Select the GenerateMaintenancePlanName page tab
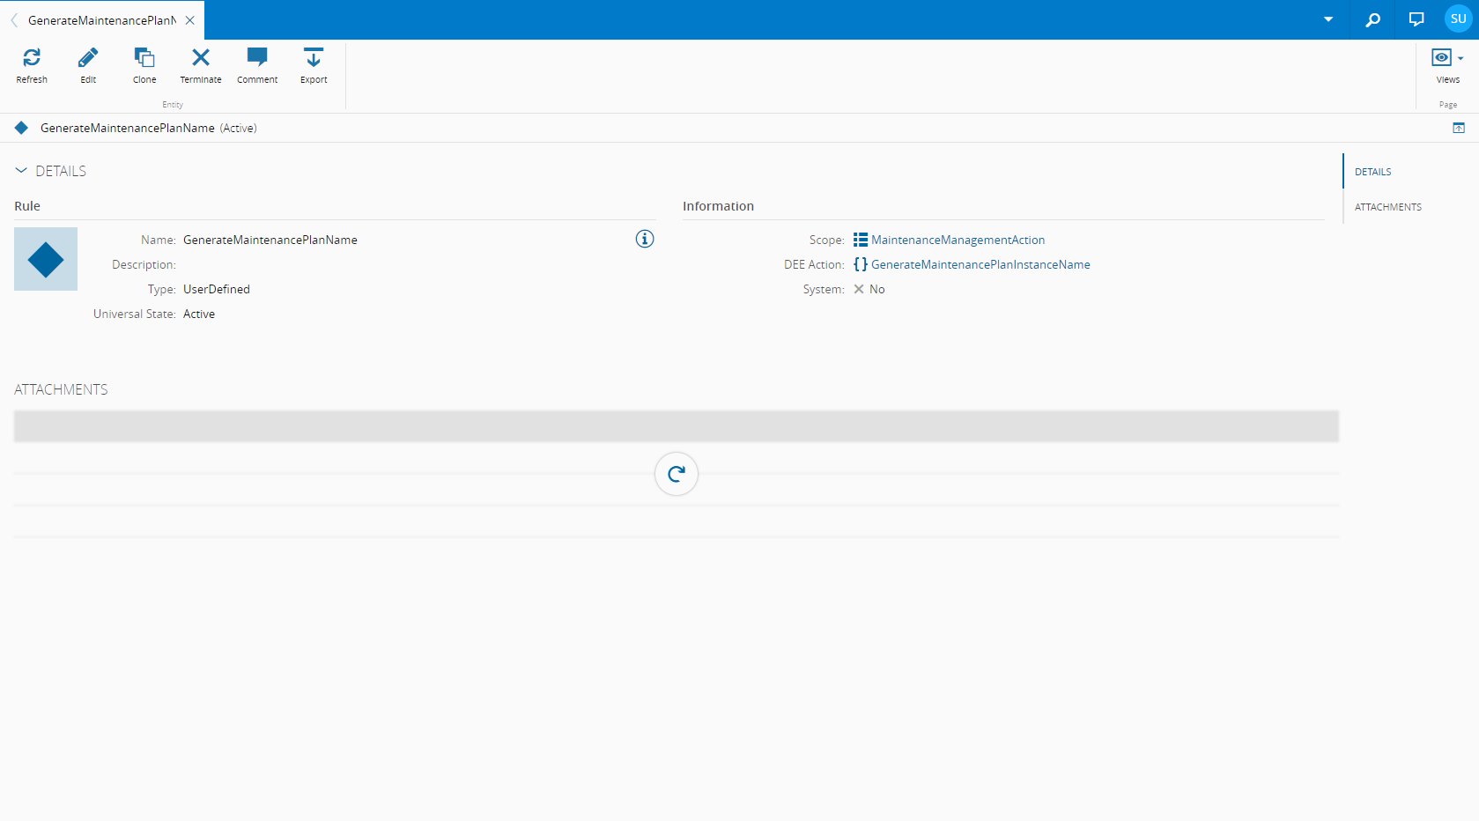The width and height of the screenshot is (1479, 821). 101,20
